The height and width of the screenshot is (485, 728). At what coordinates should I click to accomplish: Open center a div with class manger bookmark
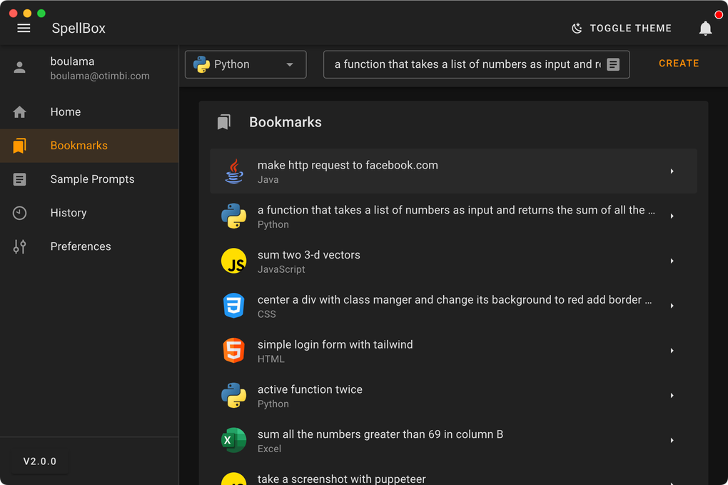point(454,306)
